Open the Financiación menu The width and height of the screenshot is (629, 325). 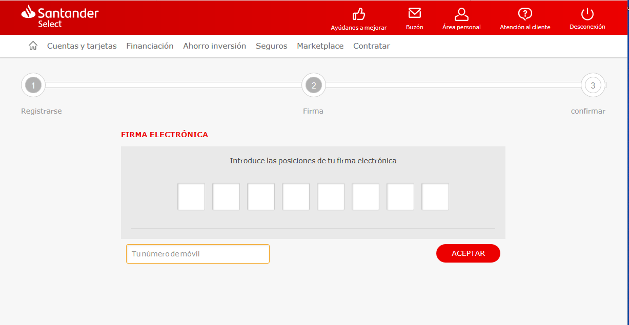(x=150, y=46)
